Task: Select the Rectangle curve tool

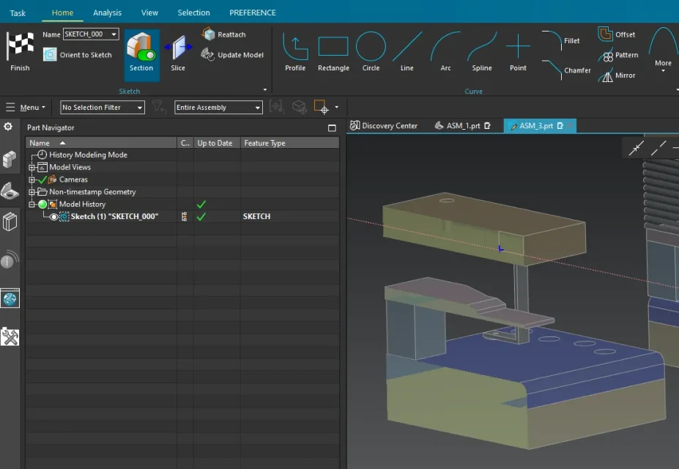Action: coord(333,52)
